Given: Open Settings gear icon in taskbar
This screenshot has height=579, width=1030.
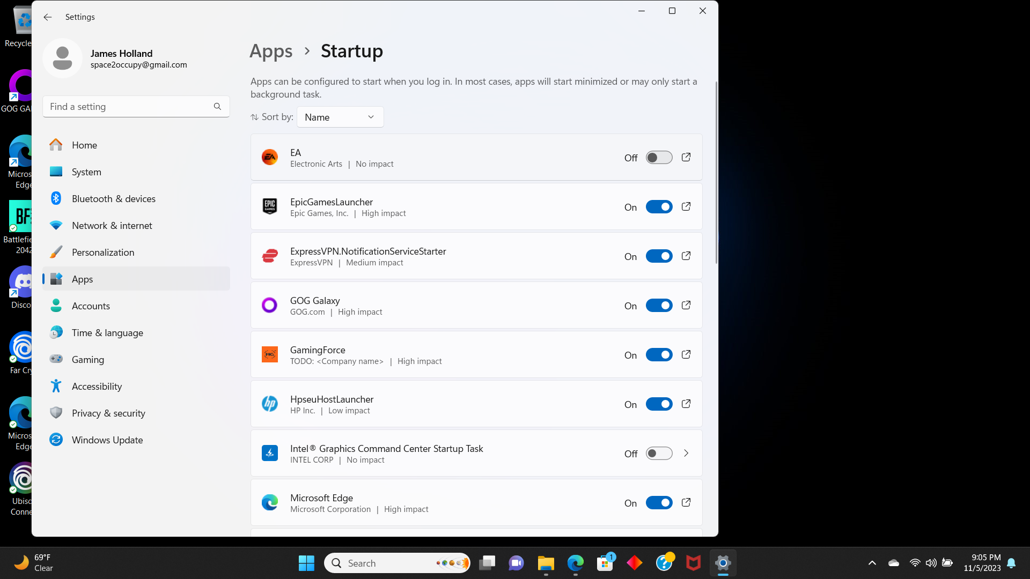Looking at the screenshot, I should [x=723, y=563].
